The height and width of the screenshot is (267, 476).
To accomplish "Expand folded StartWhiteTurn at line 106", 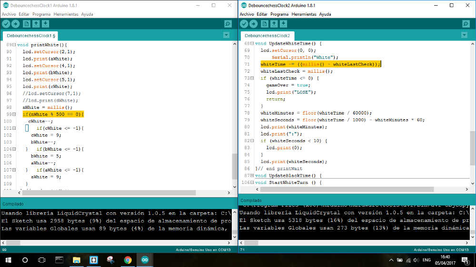I will pos(252,182).
